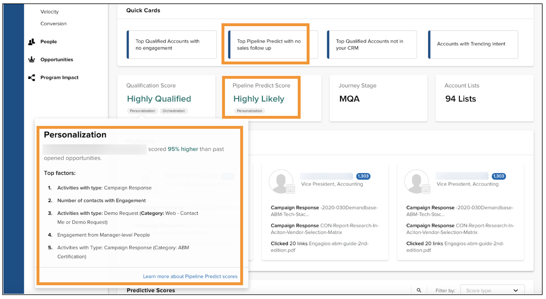Select the Highly Likely score value
Image resolution: width=546 pixels, height=299 pixels.
259,99
